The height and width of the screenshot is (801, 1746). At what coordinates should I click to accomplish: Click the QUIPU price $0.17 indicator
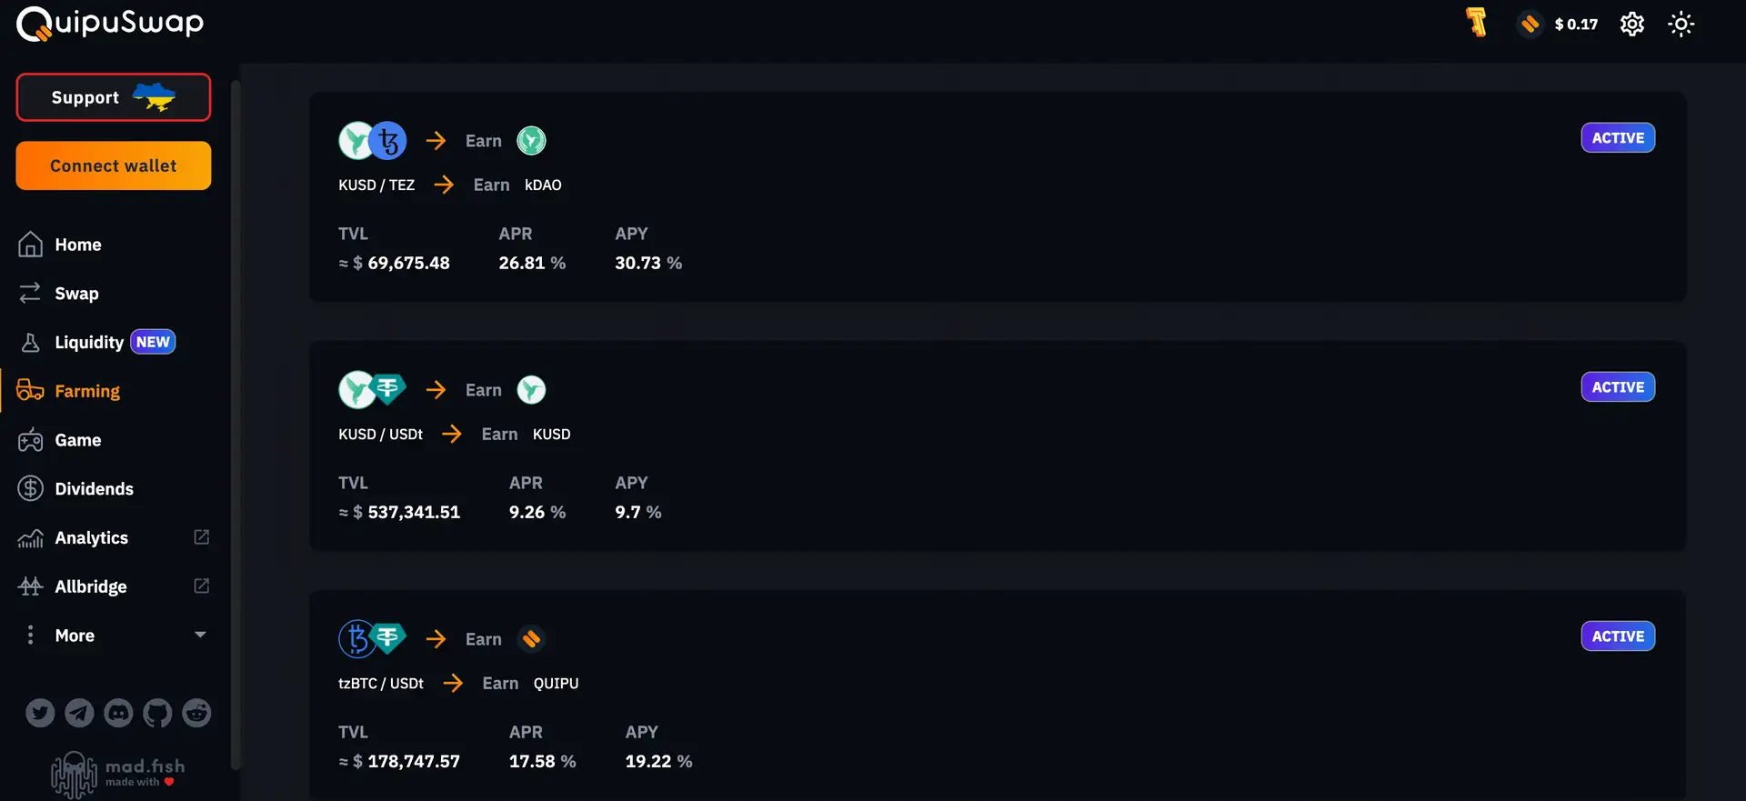(x=1575, y=25)
